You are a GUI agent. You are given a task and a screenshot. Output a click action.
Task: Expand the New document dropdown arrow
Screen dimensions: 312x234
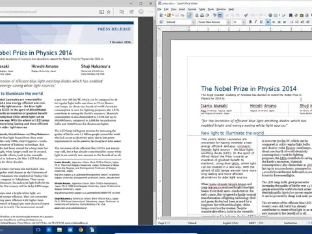pos(165,15)
